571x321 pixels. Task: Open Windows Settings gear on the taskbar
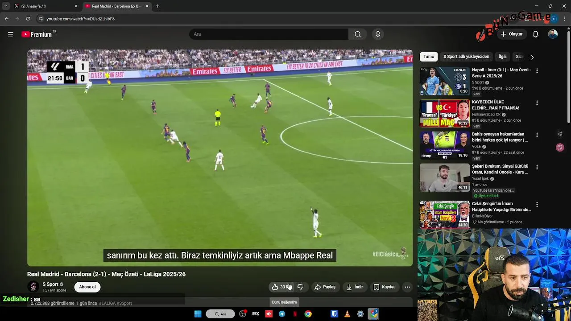360,314
